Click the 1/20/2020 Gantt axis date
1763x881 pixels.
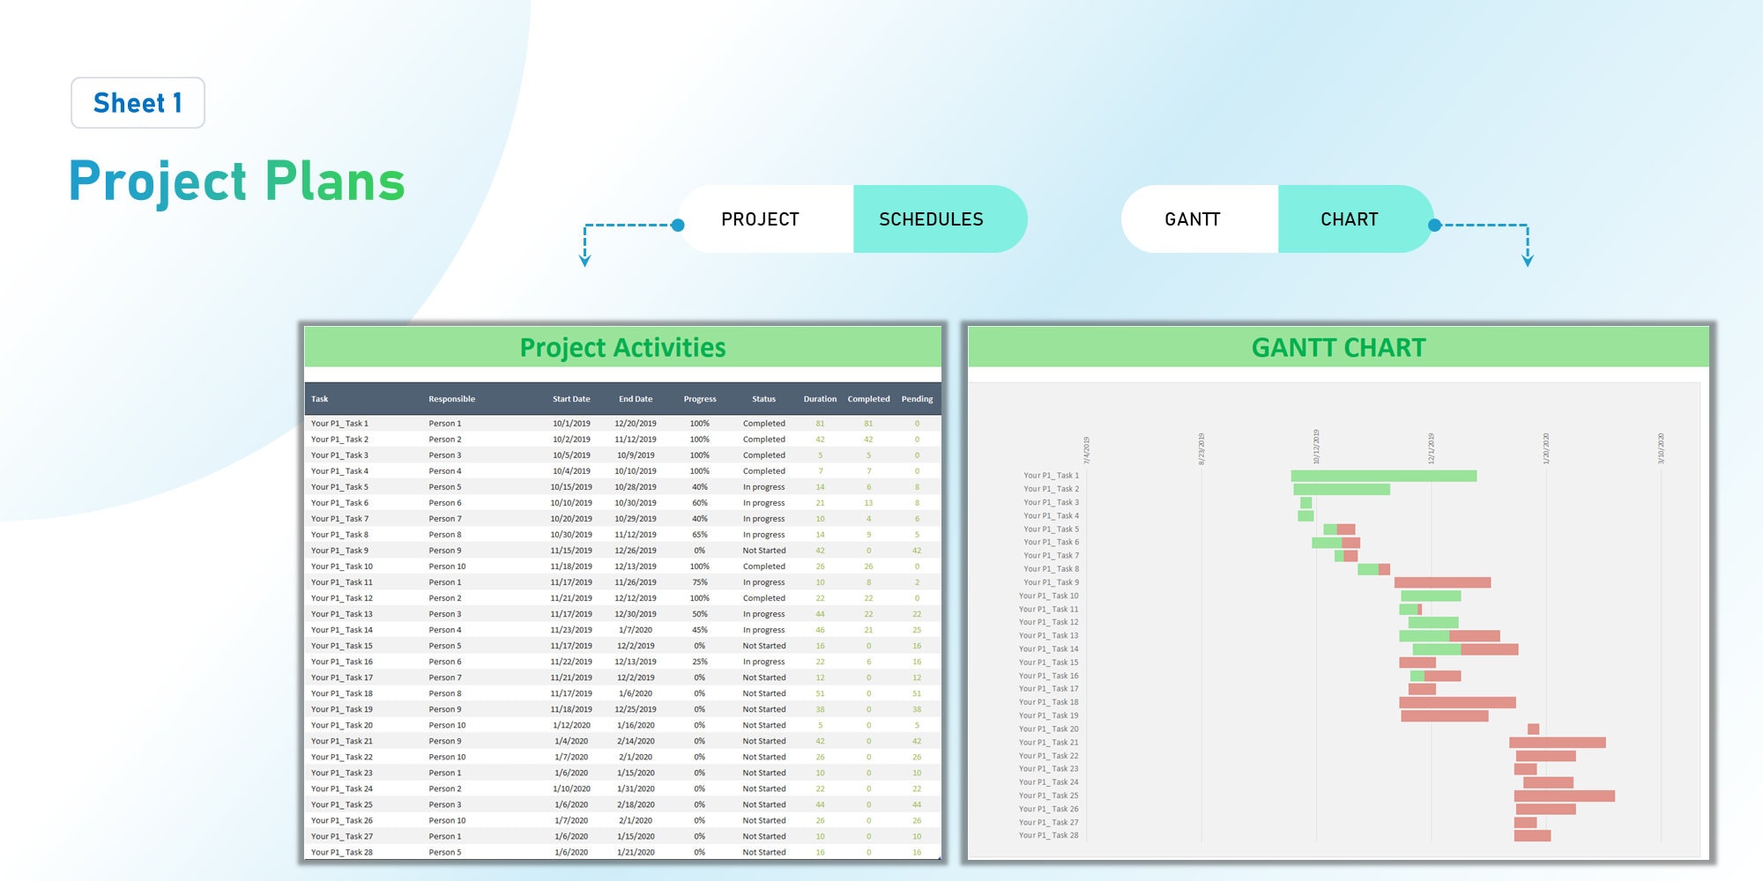tap(1545, 448)
